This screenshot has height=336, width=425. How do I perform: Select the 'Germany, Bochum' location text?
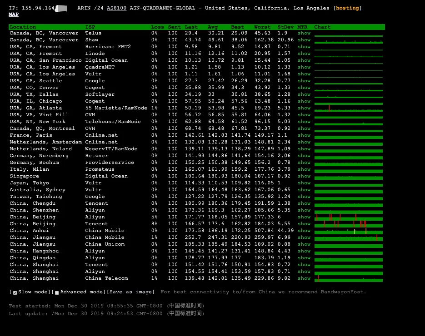click(34, 163)
